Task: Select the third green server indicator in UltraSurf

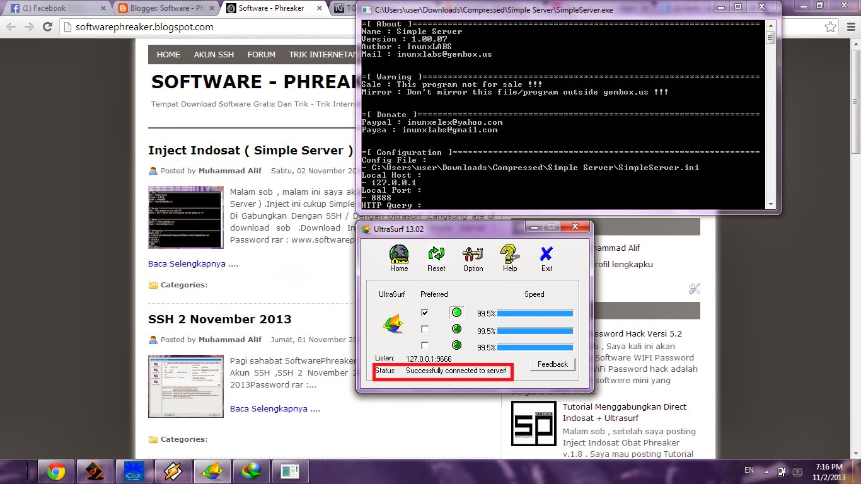Action: click(456, 345)
